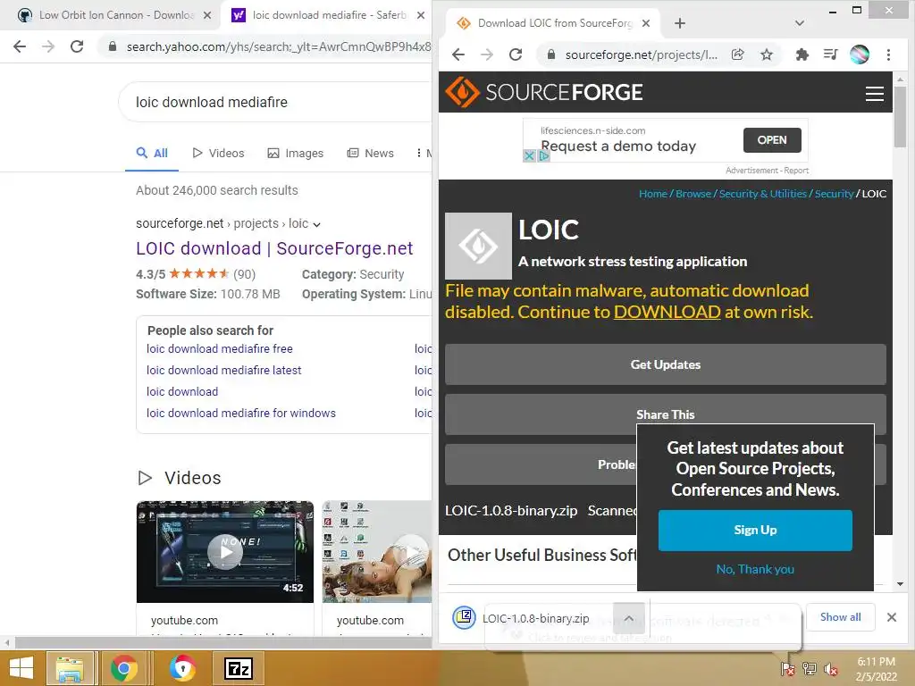Image resolution: width=915 pixels, height=686 pixels.
Task: Close the Low Orbit Ion Cannon tab
Action: (207, 15)
